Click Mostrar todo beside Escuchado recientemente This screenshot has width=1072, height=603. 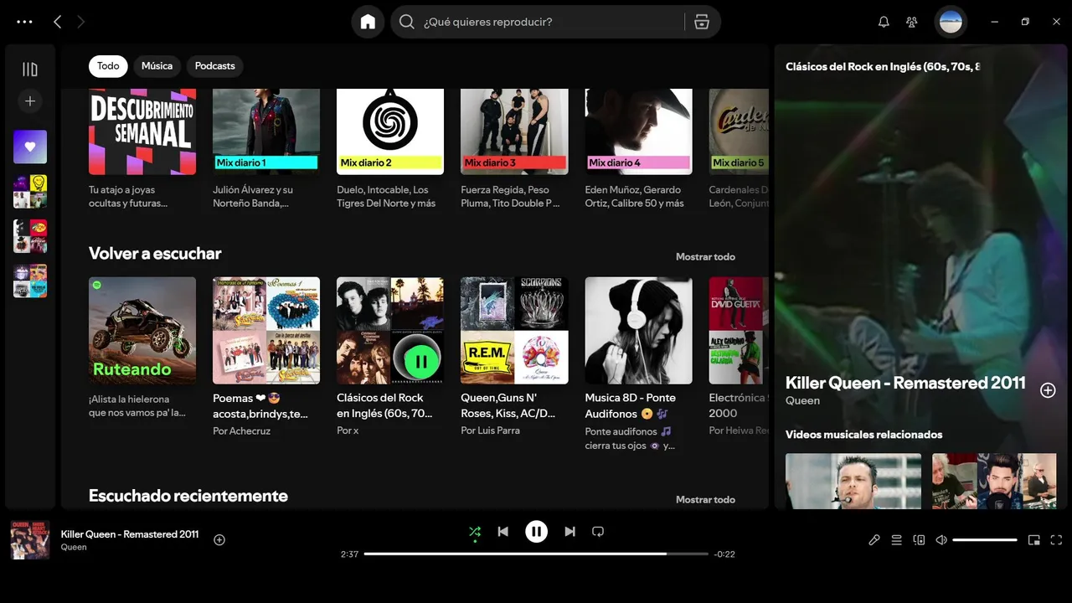[x=705, y=500]
